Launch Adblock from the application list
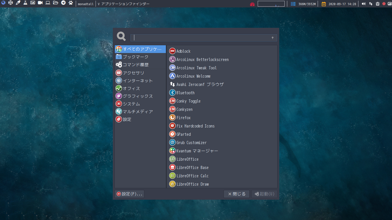 coord(222,51)
